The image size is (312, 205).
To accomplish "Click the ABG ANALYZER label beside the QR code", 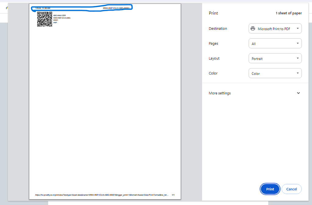I will [x=59, y=15].
